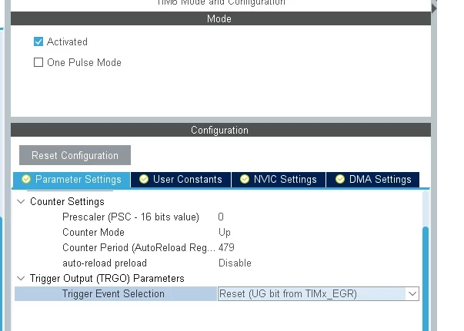This screenshot has height=331, width=464.
Task: Click the check icon beside DMA Settings
Action: pos(339,179)
